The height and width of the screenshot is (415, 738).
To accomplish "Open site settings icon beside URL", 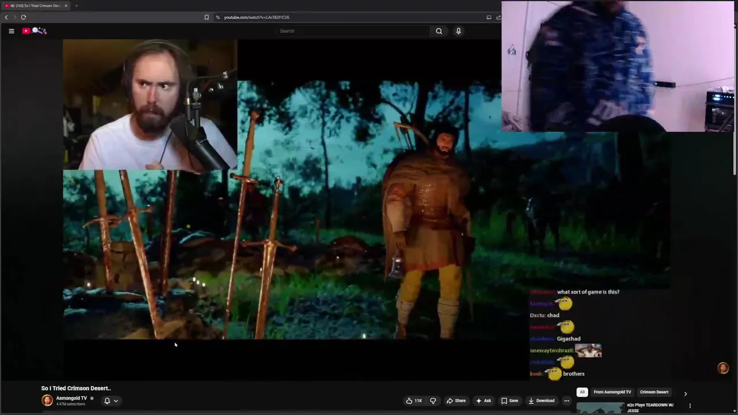I will point(218,17).
